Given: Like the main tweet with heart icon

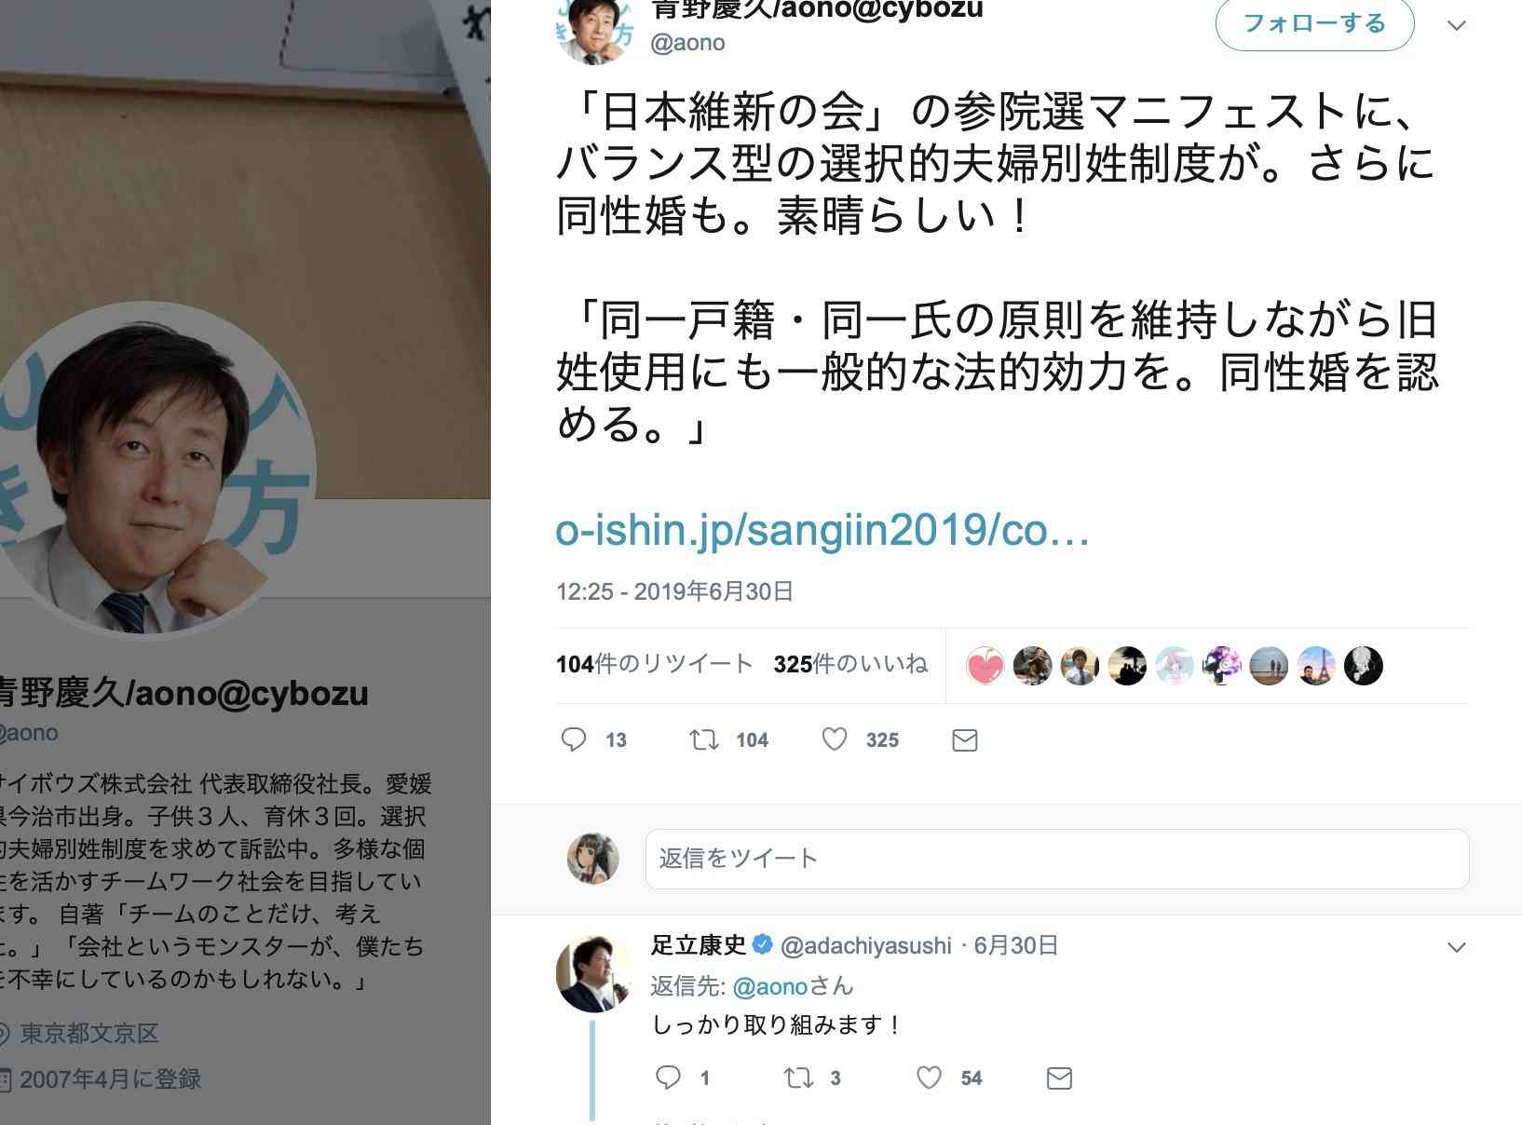Looking at the screenshot, I should pyautogui.click(x=835, y=739).
